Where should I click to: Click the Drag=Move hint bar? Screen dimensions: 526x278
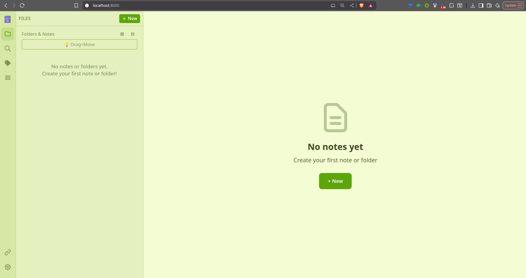coord(79,44)
